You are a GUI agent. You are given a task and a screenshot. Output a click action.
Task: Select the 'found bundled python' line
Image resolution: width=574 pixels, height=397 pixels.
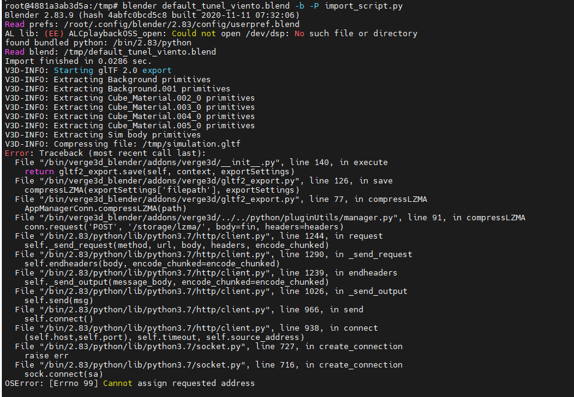(98, 43)
